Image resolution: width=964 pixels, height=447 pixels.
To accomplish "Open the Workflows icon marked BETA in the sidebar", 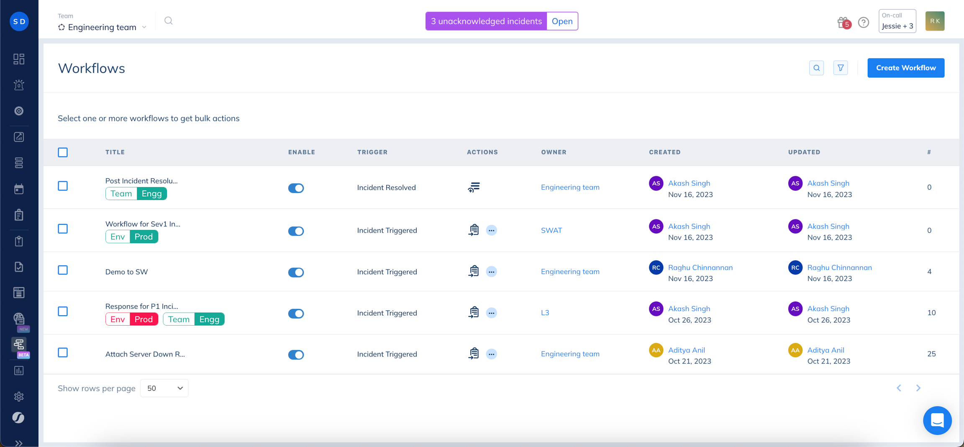I will pos(19,344).
